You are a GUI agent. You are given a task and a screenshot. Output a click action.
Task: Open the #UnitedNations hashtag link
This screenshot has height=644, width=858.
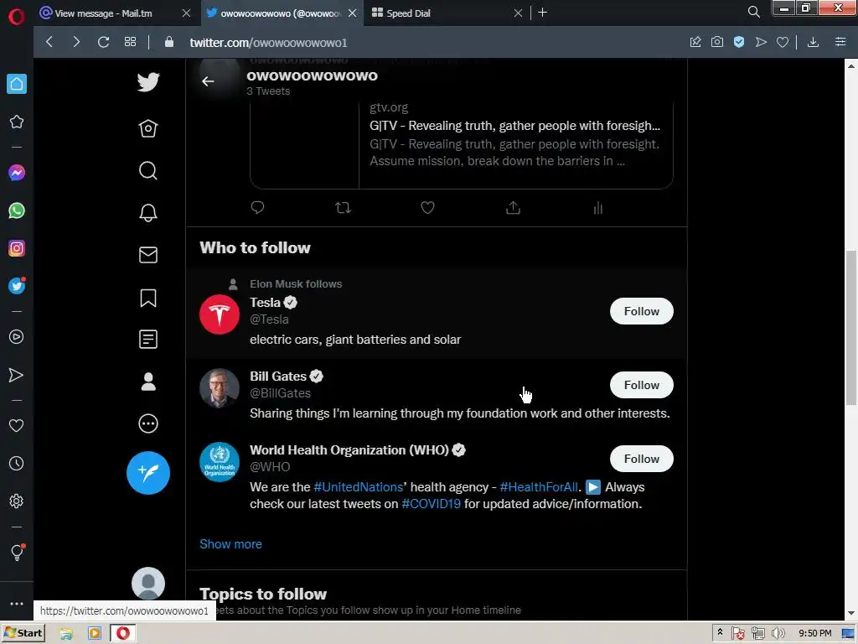coord(358,487)
